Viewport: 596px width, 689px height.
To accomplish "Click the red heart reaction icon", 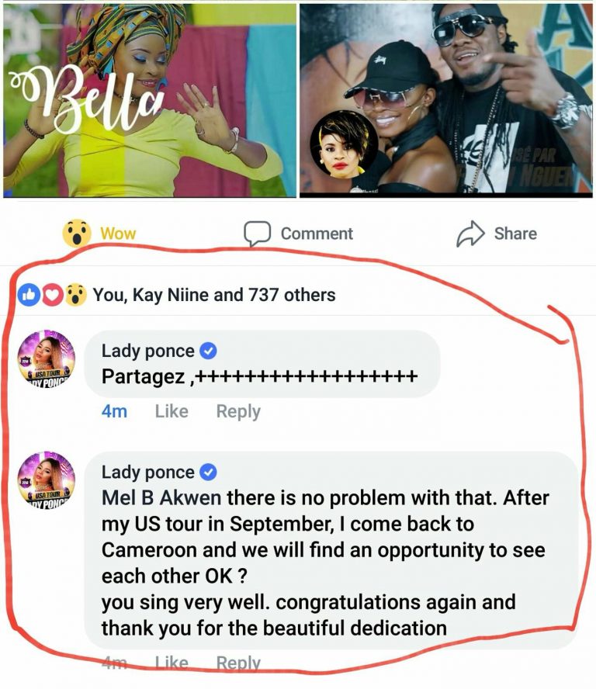I will coord(53,295).
